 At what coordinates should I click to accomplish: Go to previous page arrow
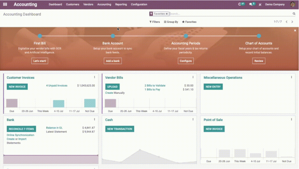[x=287, y=22]
